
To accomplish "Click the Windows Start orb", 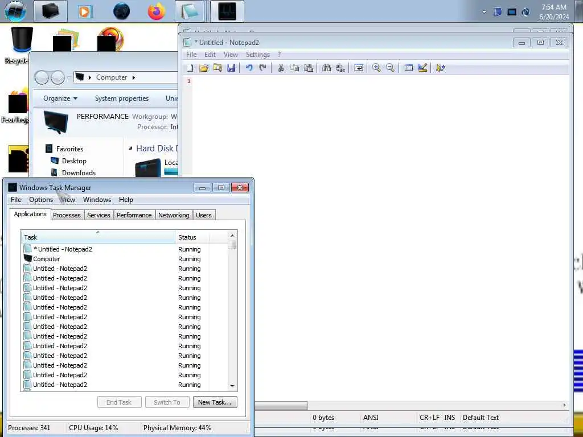I will coord(15,11).
